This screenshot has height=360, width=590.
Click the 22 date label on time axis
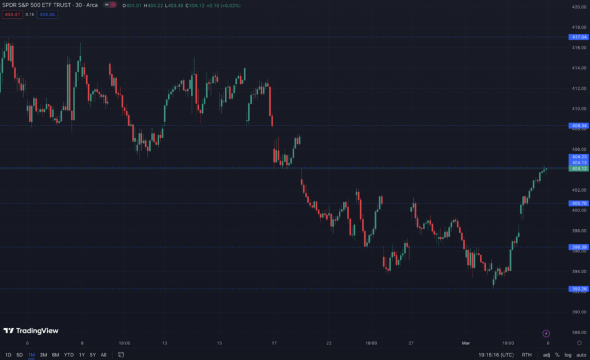click(x=329, y=343)
